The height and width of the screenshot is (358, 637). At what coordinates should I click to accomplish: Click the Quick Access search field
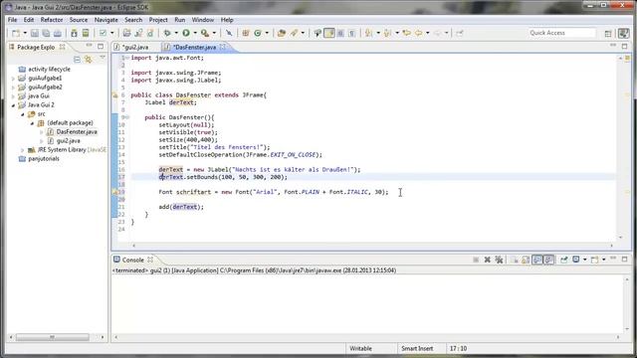(562, 33)
